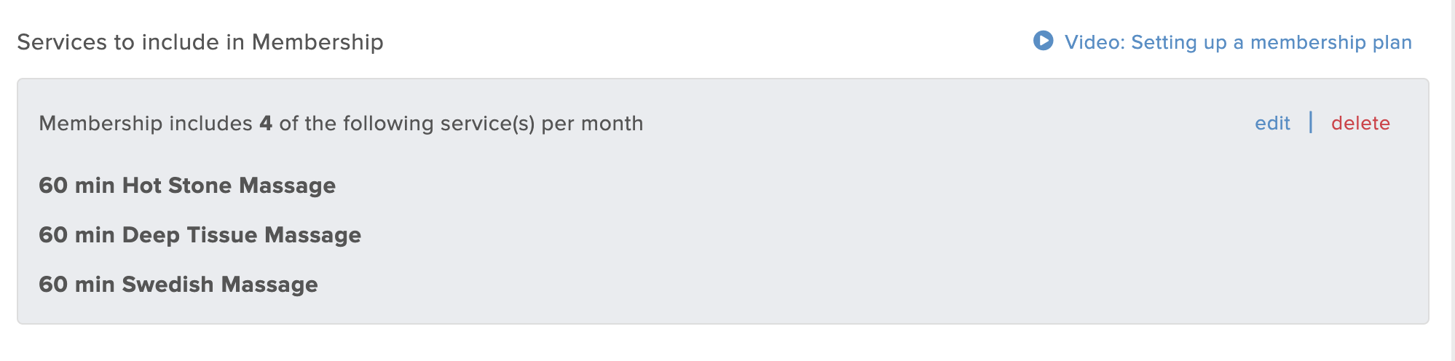1455x361 pixels.
Task: Edit the membership services group
Action: pyautogui.click(x=1272, y=123)
